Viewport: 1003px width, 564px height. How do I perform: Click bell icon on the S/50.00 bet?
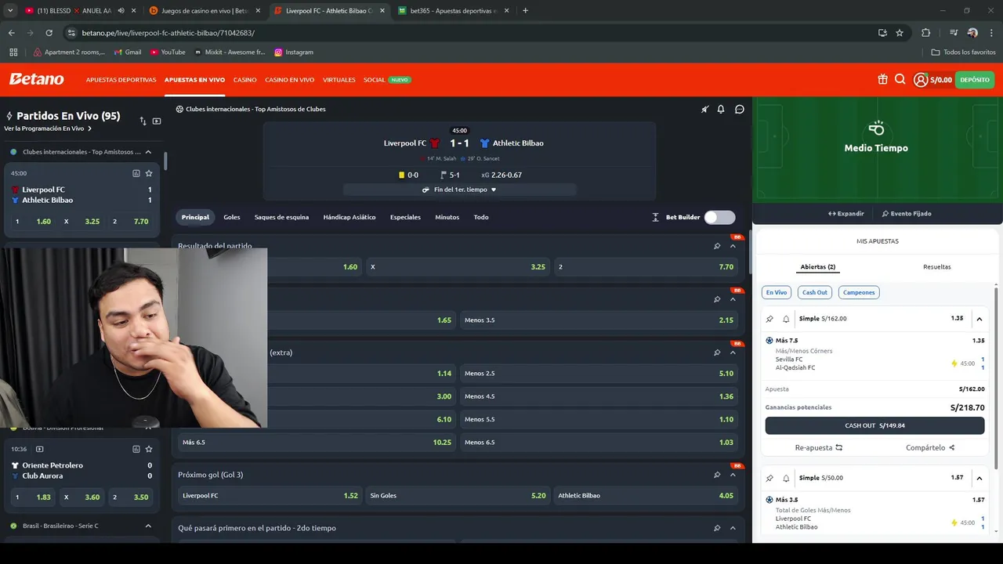(786, 478)
